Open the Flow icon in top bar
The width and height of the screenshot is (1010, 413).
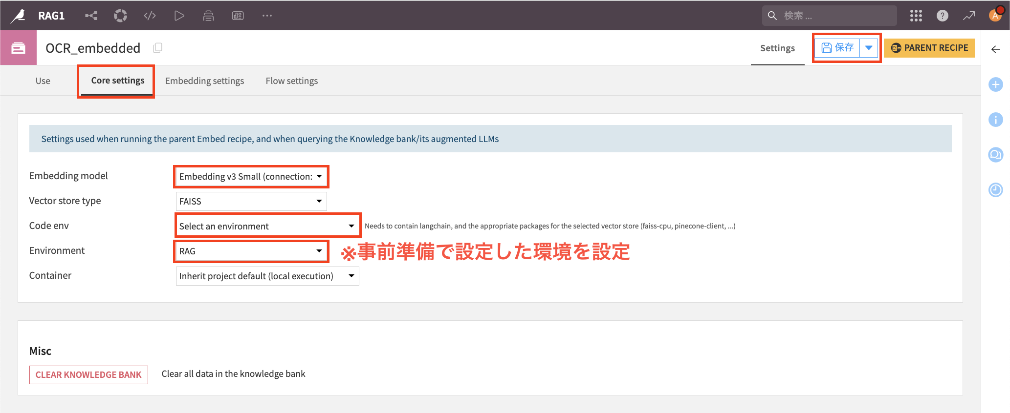coord(91,16)
